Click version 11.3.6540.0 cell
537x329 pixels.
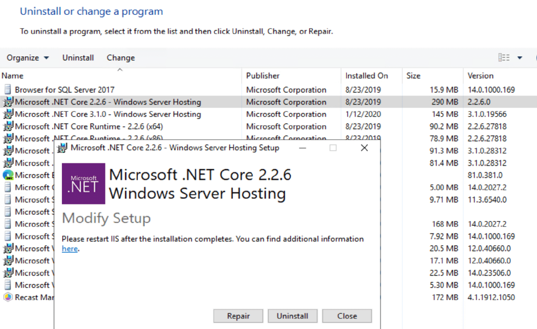[x=487, y=200]
